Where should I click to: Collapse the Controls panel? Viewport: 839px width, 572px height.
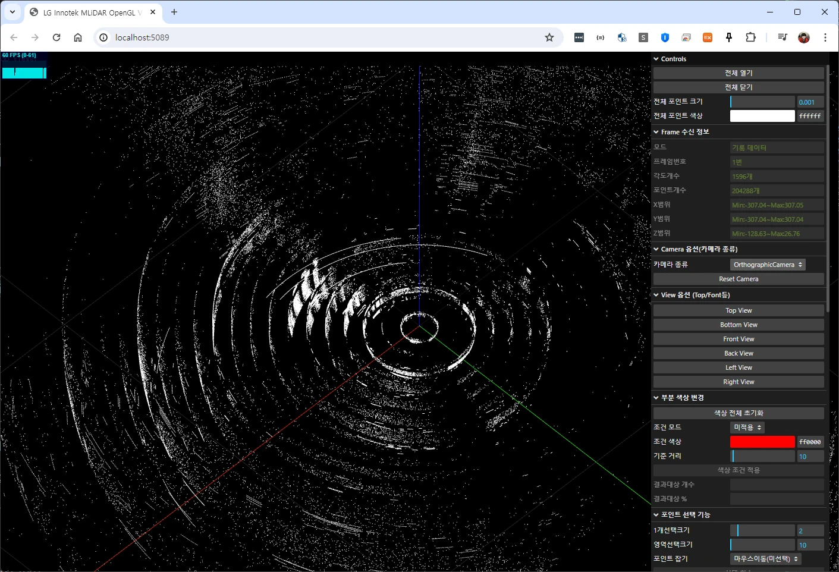click(739, 59)
